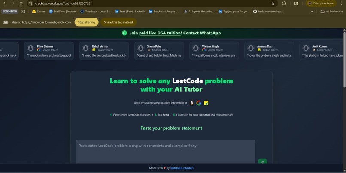Click Priya Sharma's avatar icon

(x=30, y=48)
